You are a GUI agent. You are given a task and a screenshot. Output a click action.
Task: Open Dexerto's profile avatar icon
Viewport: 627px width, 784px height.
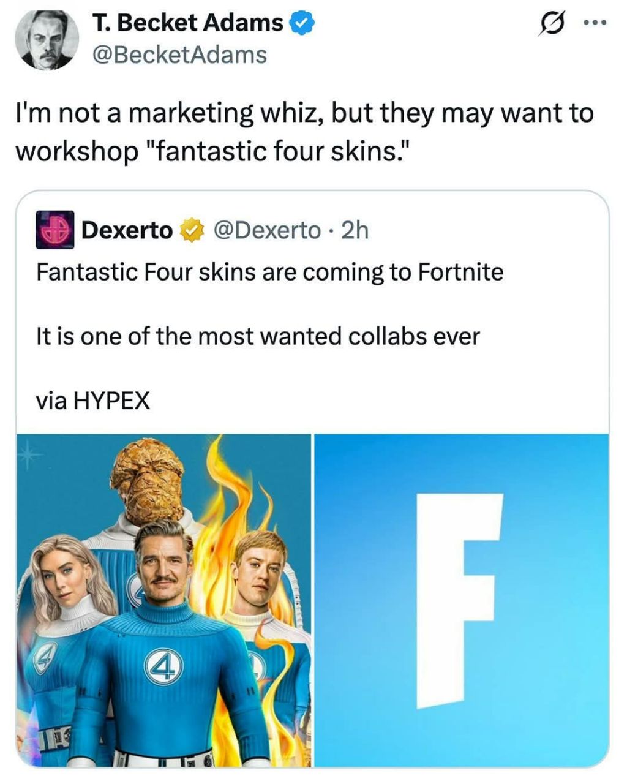pos(55,230)
